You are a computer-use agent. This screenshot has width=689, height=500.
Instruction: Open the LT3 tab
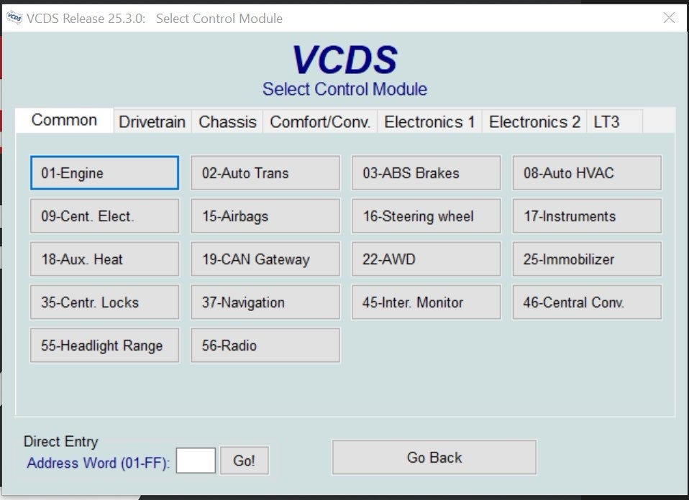pyautogui.click(x=615, y=121)
